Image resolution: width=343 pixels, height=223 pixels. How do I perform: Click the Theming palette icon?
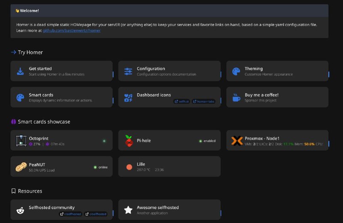[236, 71]
